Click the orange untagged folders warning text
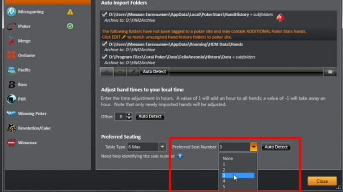This screenshot has height=192, width=343. (x=204, y=34)
